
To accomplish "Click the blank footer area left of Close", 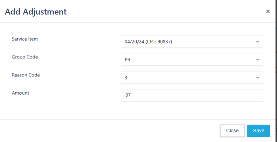I will (x=114, y=131).
